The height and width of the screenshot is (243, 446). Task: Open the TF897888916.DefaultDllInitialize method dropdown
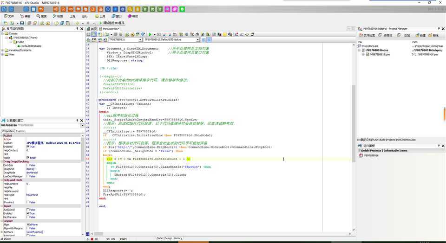tap(197, 40)
